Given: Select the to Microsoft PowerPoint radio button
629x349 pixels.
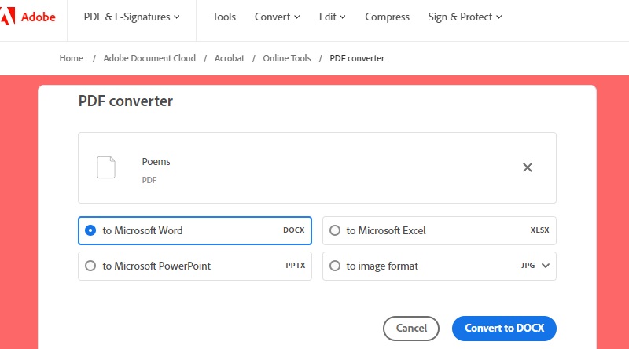Looking at the screenshot, I should pos(90,266).
